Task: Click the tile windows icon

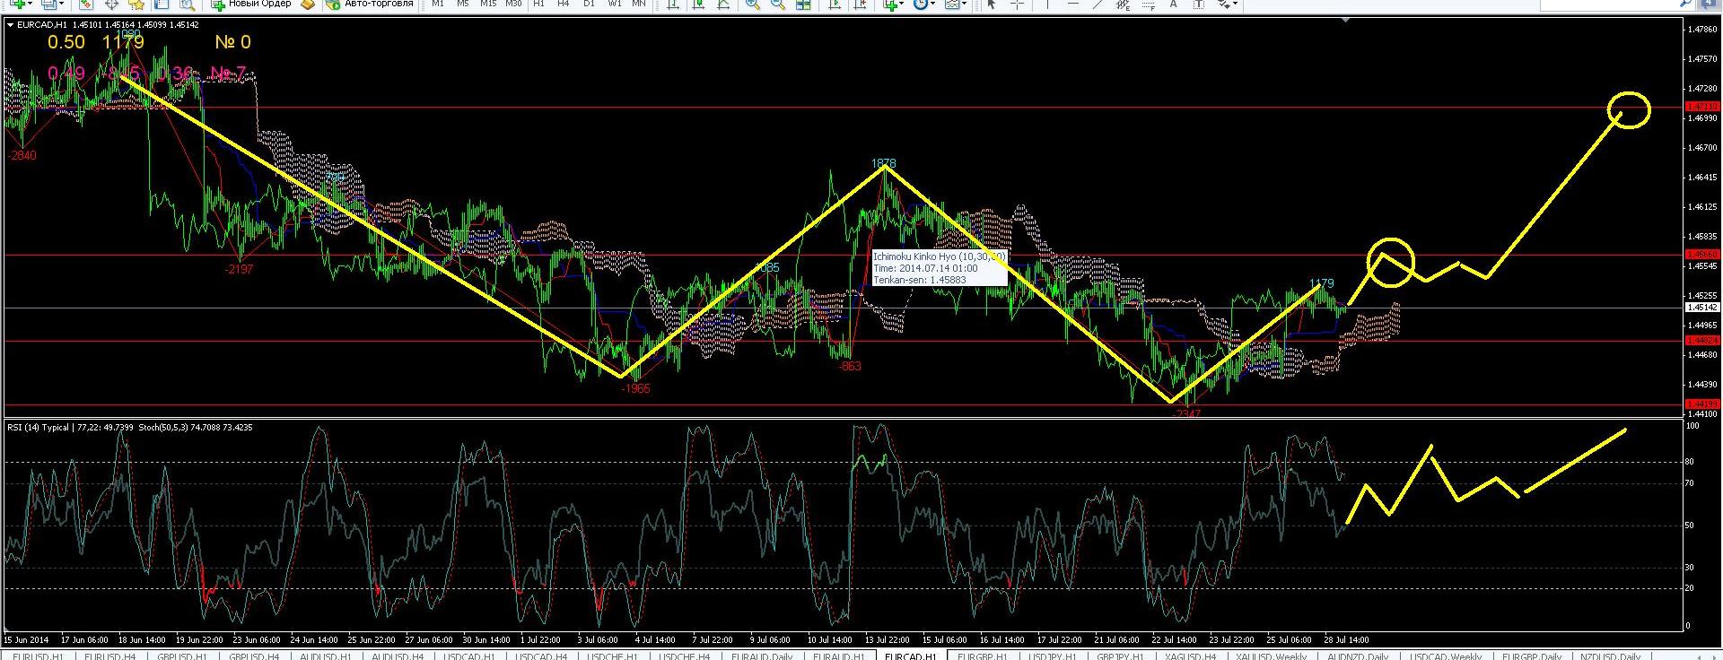Action: pos(804,4)
